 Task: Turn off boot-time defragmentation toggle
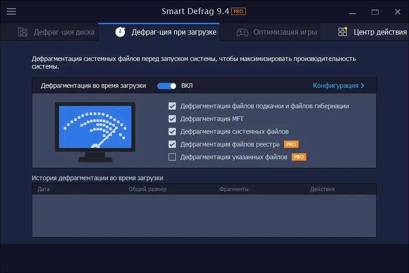pos(167,85)
